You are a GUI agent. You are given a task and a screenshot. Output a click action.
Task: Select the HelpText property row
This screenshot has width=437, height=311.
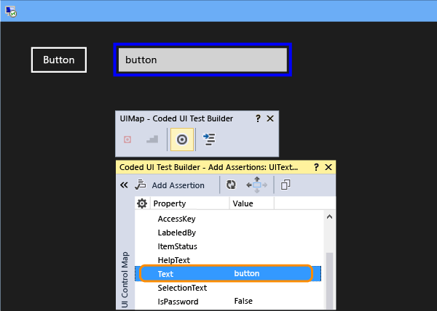[228, 260]
